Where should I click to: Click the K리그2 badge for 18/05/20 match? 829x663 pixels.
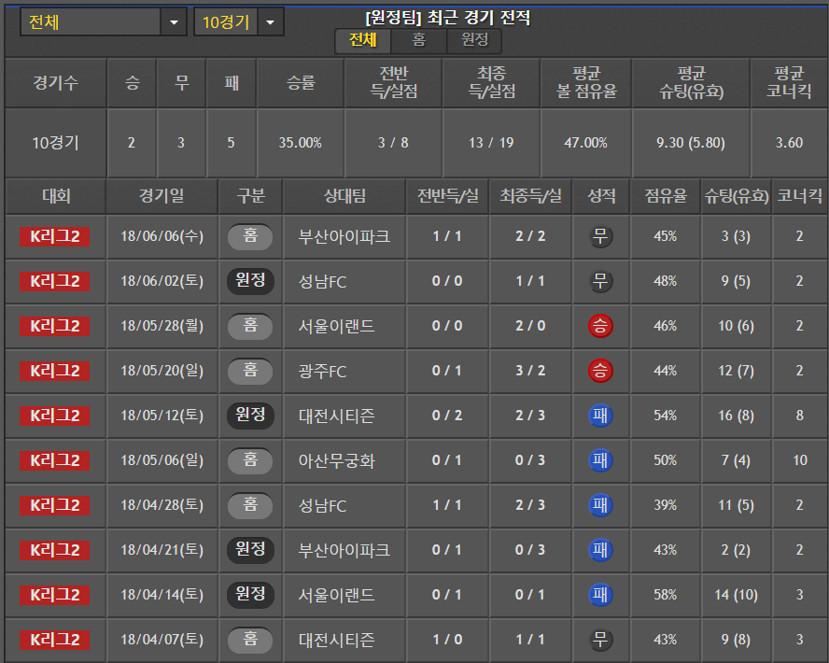pyautogui.click(x=55, y=371)
